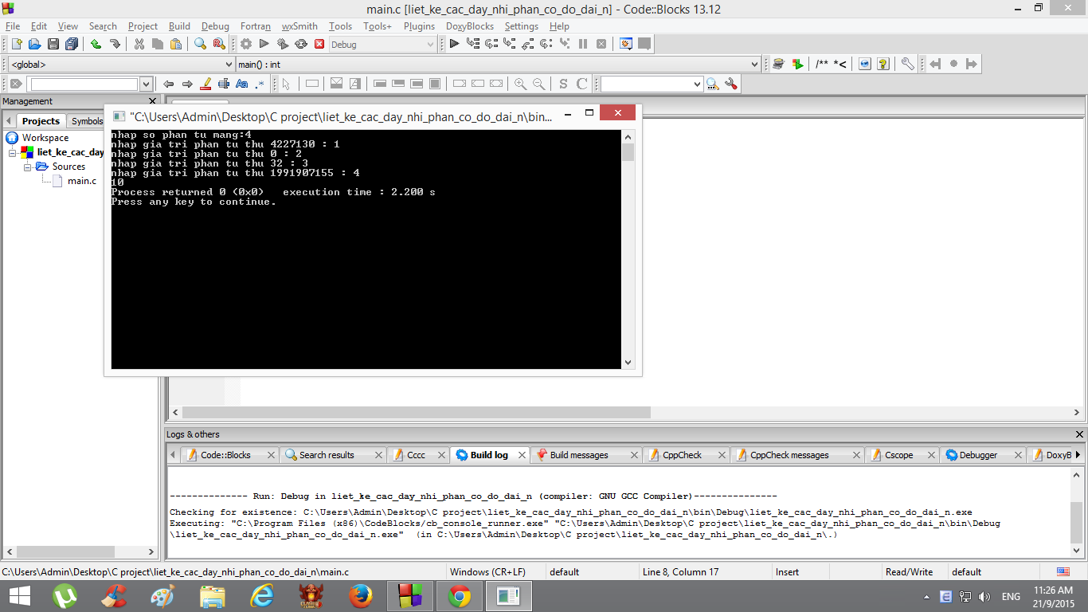Image resolution: width=1088 pixels, height=612 pixels.
Task: Click the DoxyBlocks /** block comment icon
Action: (x=821, y=65)
